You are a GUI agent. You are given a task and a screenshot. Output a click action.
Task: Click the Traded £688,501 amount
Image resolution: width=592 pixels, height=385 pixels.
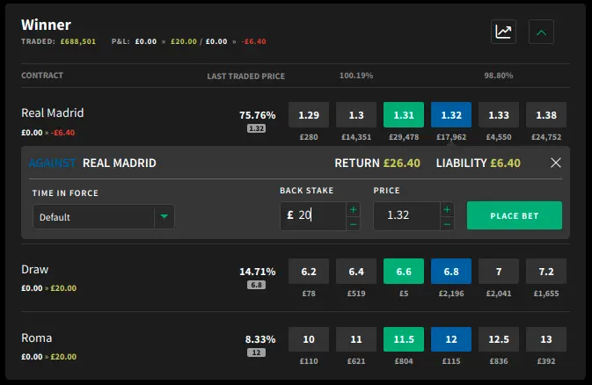(78, 41)
